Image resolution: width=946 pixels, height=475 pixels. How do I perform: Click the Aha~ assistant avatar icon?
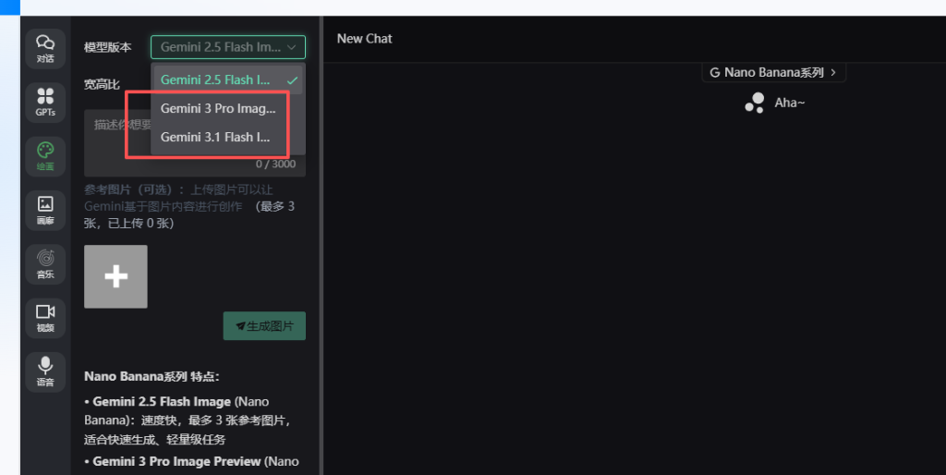tap(754, 103)
